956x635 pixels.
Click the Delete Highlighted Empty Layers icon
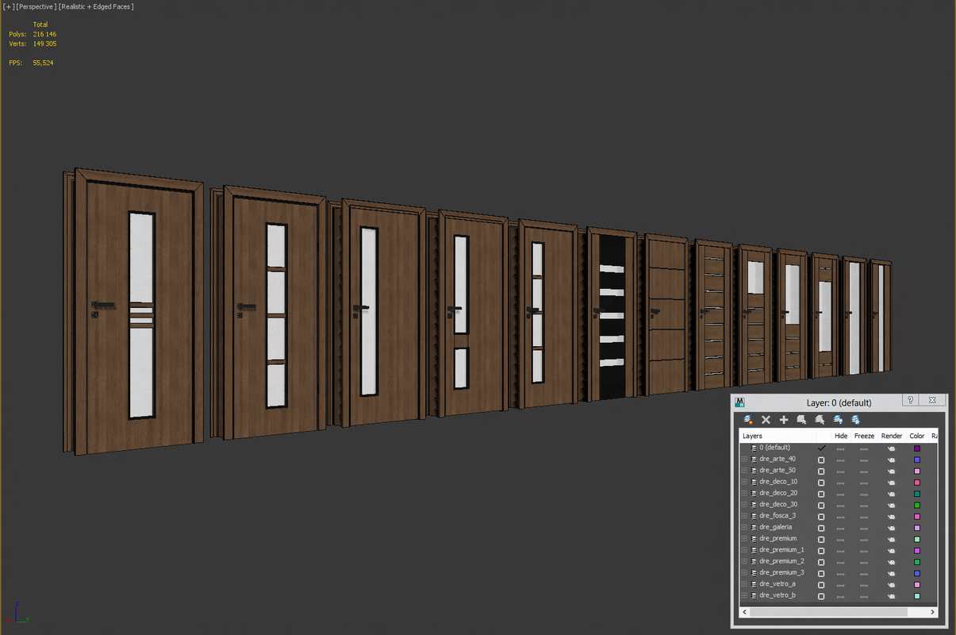766,420
